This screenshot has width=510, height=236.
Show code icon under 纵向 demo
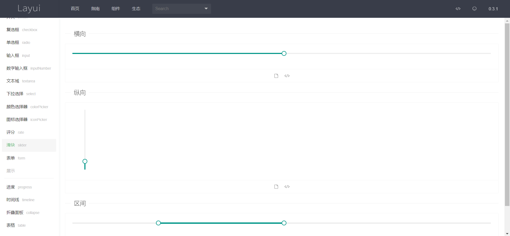tap(287, 187)
